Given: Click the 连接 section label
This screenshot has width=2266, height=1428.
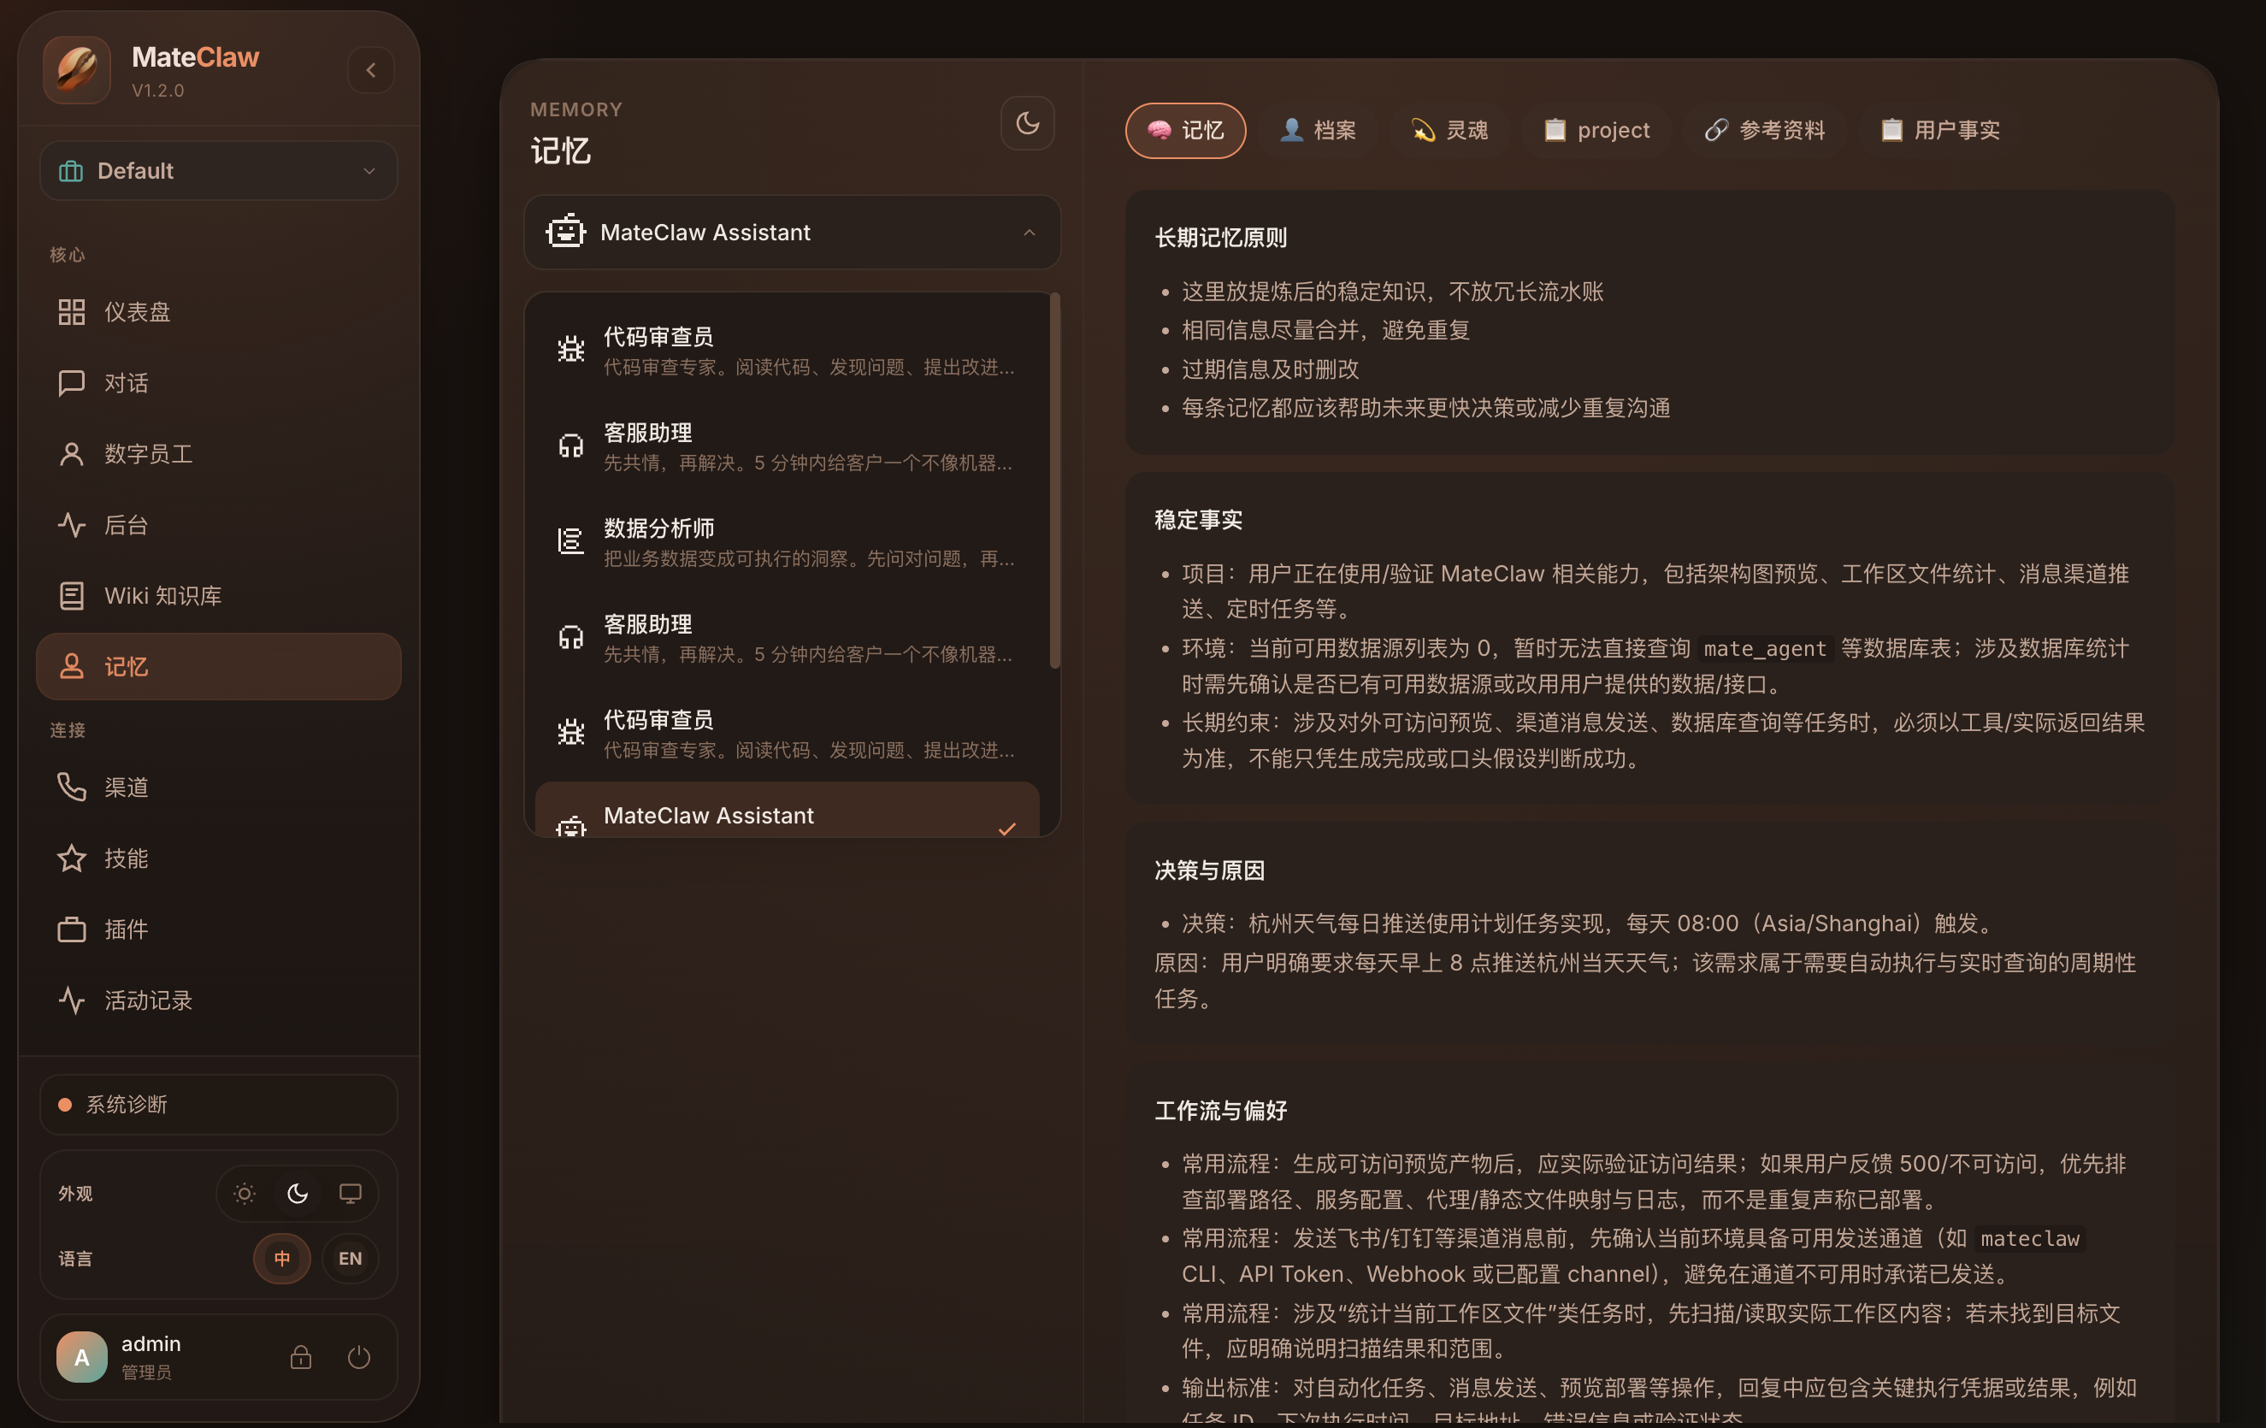Looking at the screenshot, I should (x=68, y=729).
